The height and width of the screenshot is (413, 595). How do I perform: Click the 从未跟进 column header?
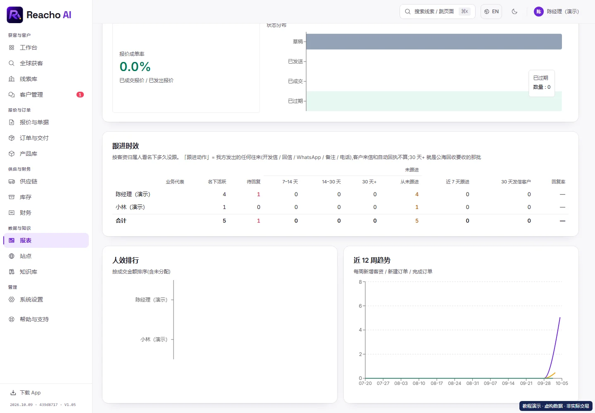pos(409,182)
